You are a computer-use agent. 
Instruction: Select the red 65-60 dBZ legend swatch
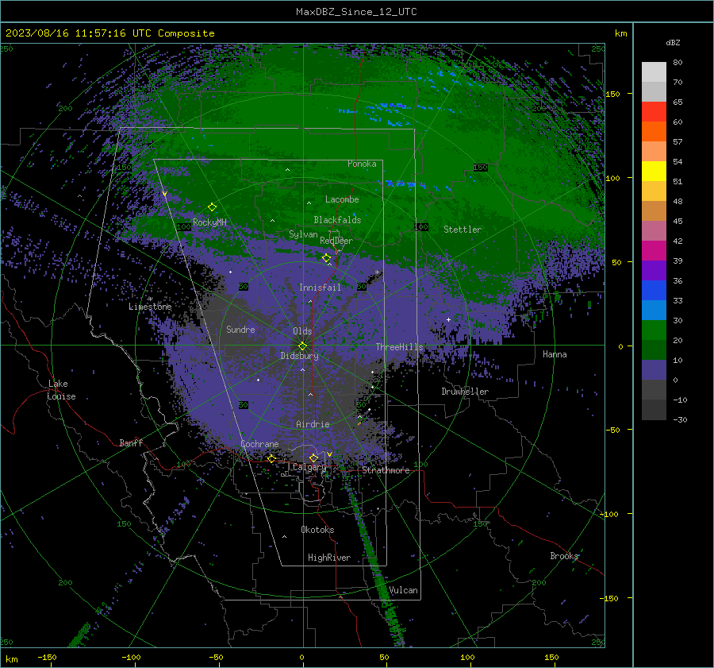654,112
